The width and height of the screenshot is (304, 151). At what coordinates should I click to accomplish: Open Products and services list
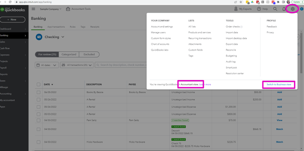tap(199, 32)
